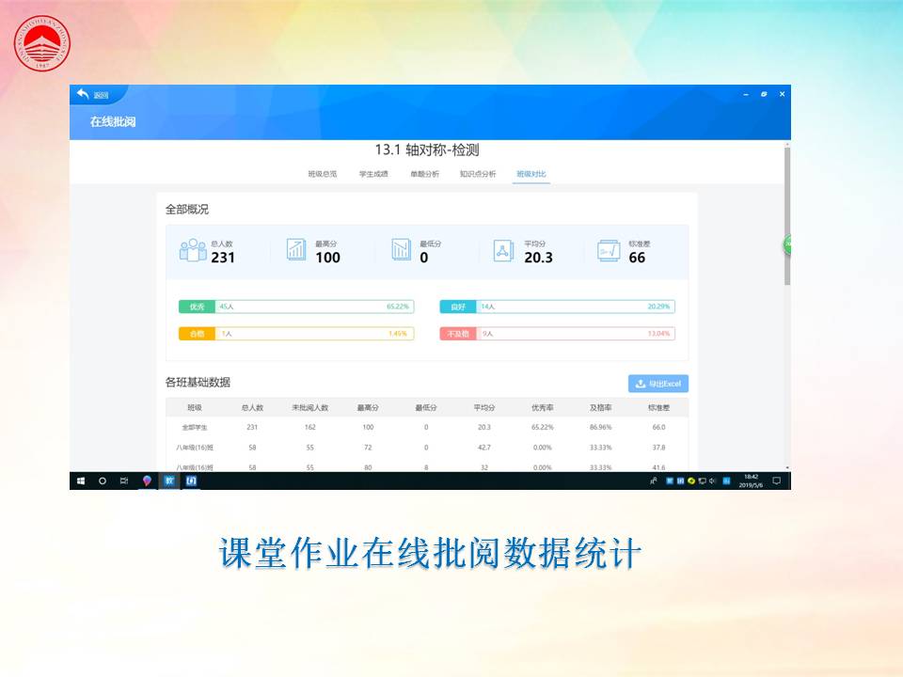Click the 平均分 icon
Screen dimensions: 903x677
coord(503,250)
